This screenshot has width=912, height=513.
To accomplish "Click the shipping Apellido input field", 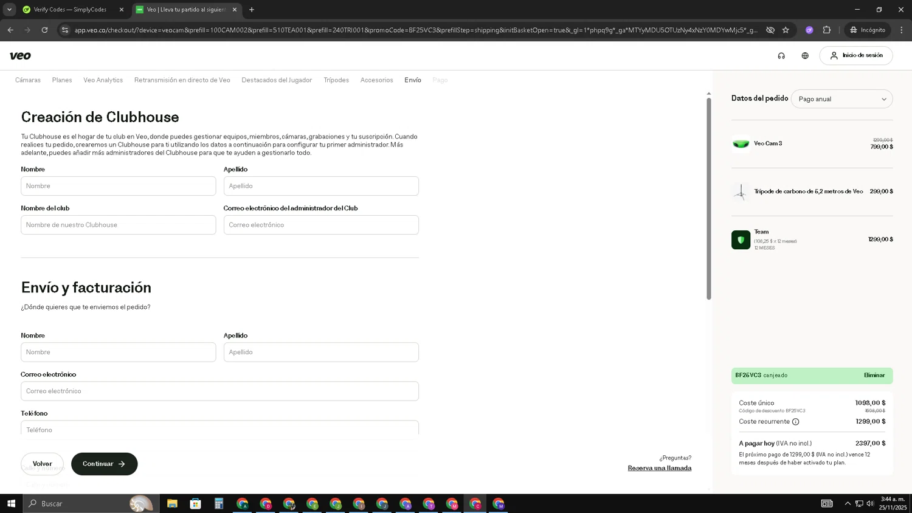I will pyautogui.click(x=321, y=352).
